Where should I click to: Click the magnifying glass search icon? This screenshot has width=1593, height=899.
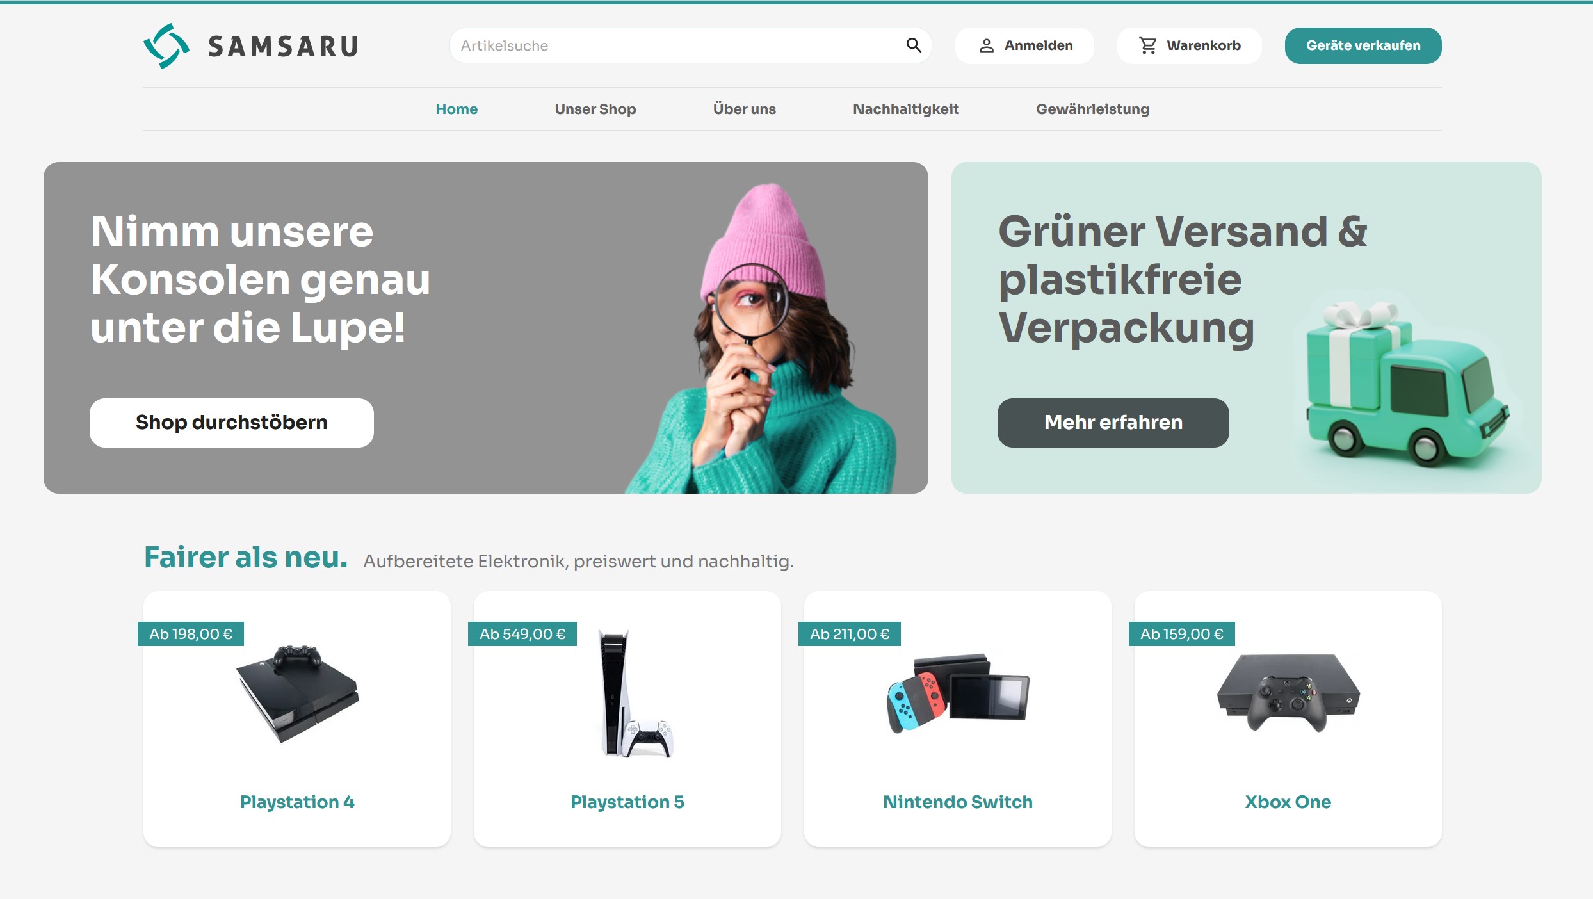tap(914, 45)
